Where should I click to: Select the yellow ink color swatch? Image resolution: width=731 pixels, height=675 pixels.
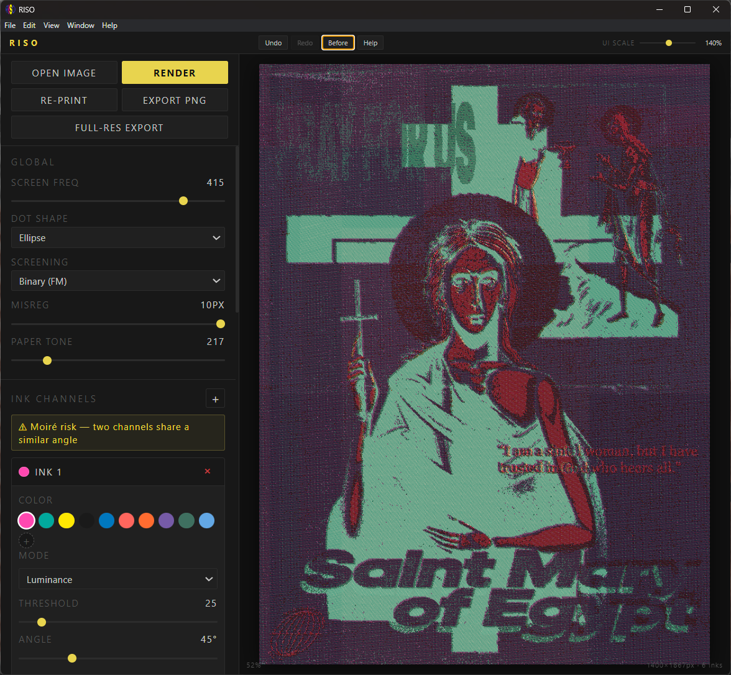click(x=67, y=520)
